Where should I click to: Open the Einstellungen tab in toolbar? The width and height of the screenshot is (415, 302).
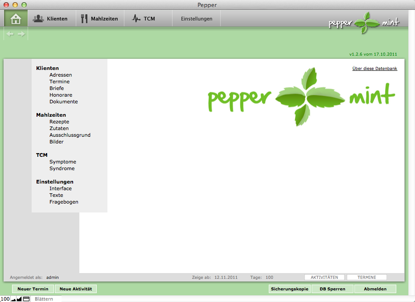click(197, 19)
